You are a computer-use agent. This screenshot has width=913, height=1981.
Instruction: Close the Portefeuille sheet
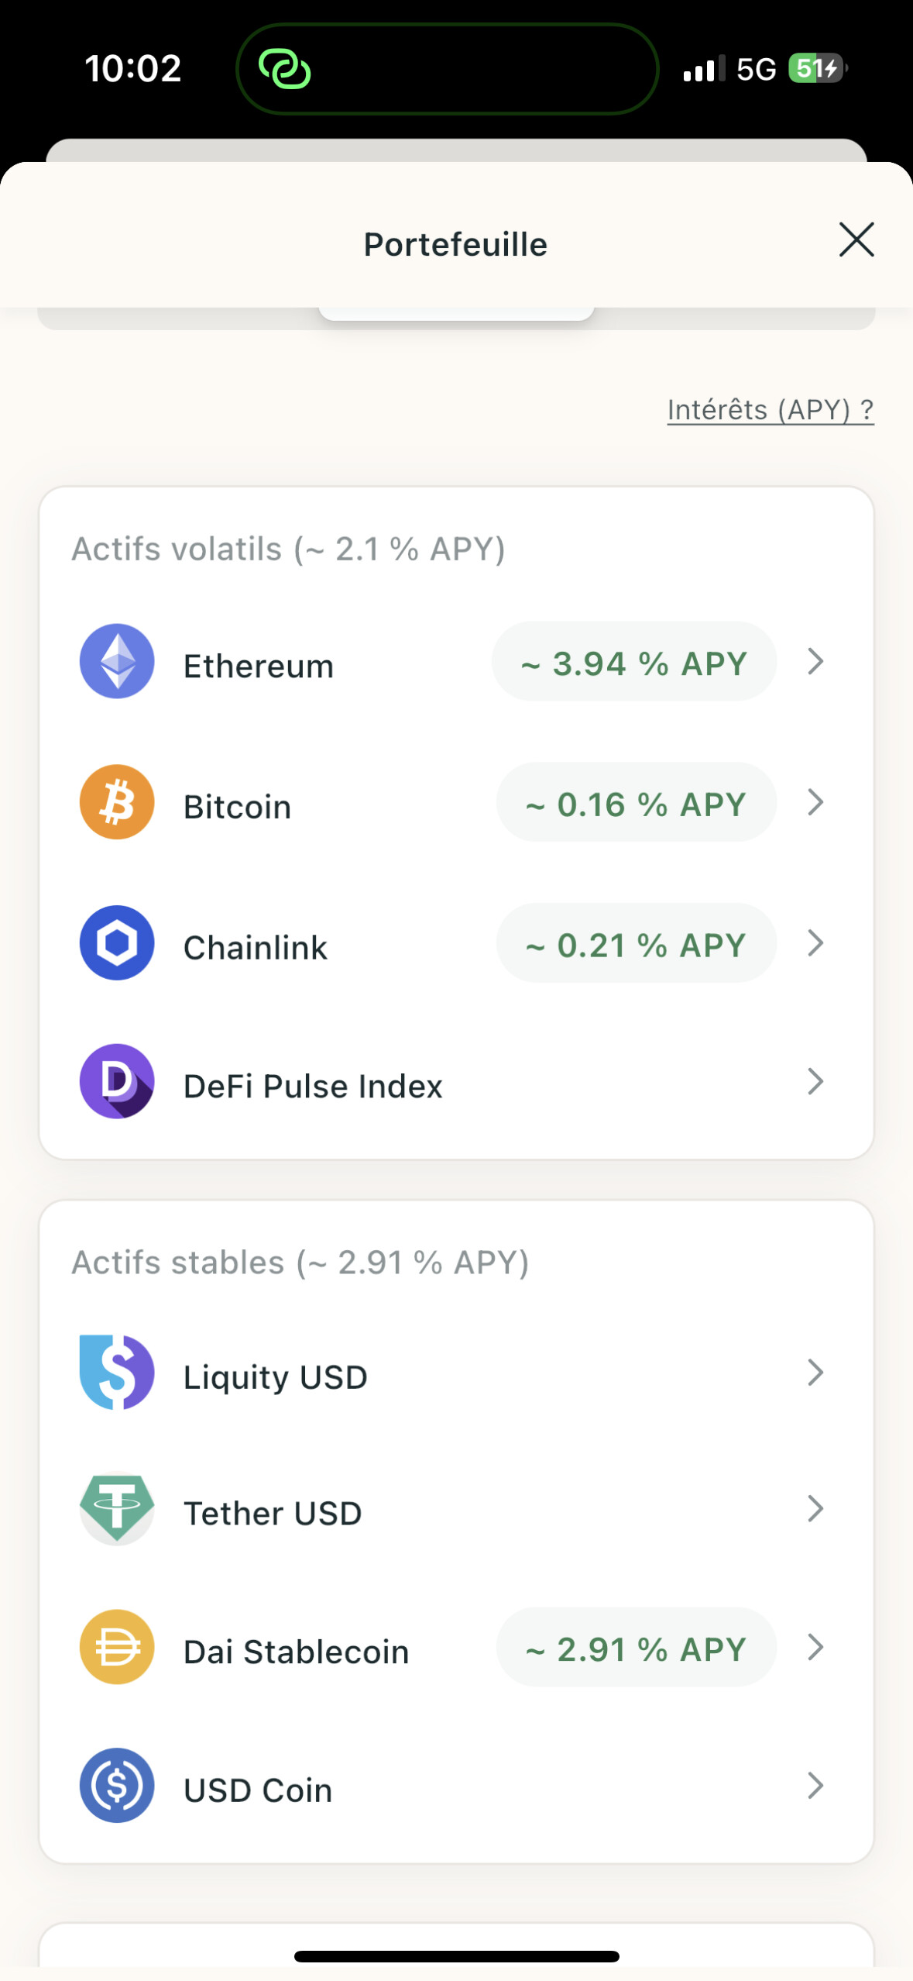[856, 239]
